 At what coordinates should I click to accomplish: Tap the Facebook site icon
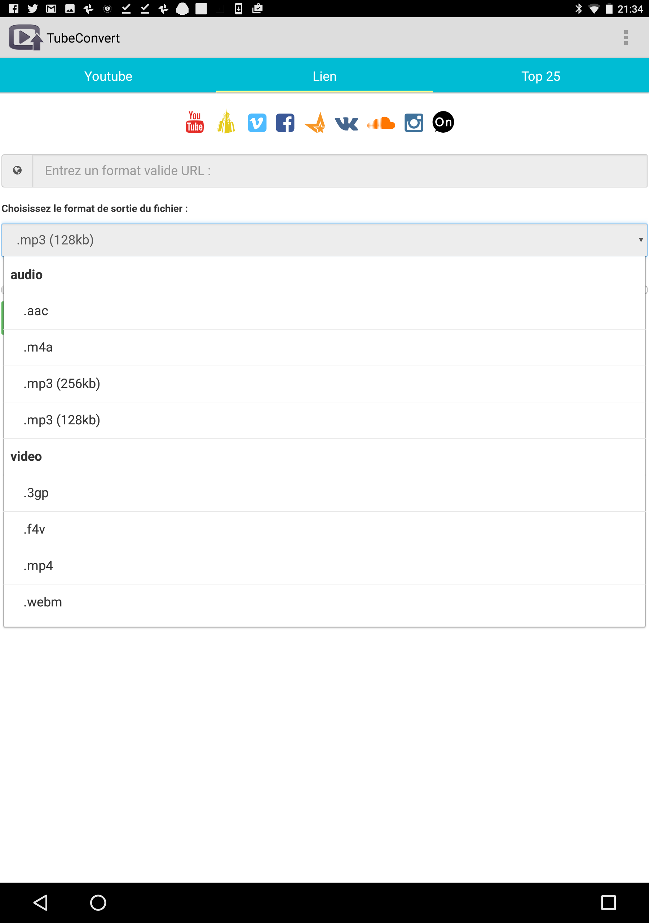pyautogui.click(x=285, y=123)
